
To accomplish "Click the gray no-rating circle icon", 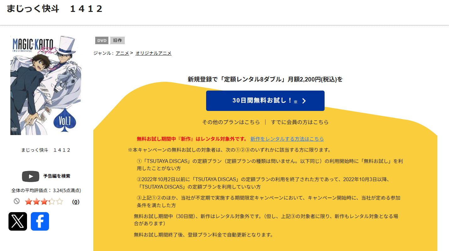I will (x=17, y=201).
